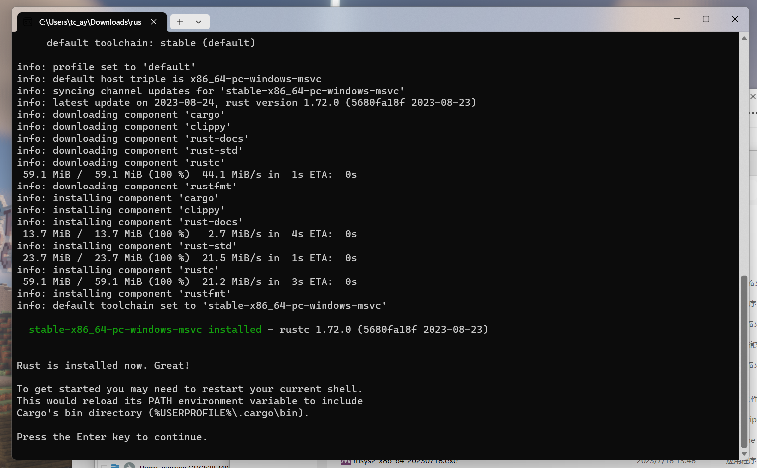Click the scrollbar up arrow
The width and height of the screenshot is (757, 468).
[744, 38]
